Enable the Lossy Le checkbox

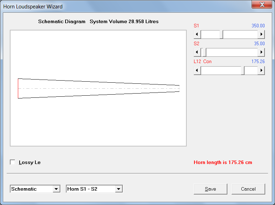tap(13, 162)
